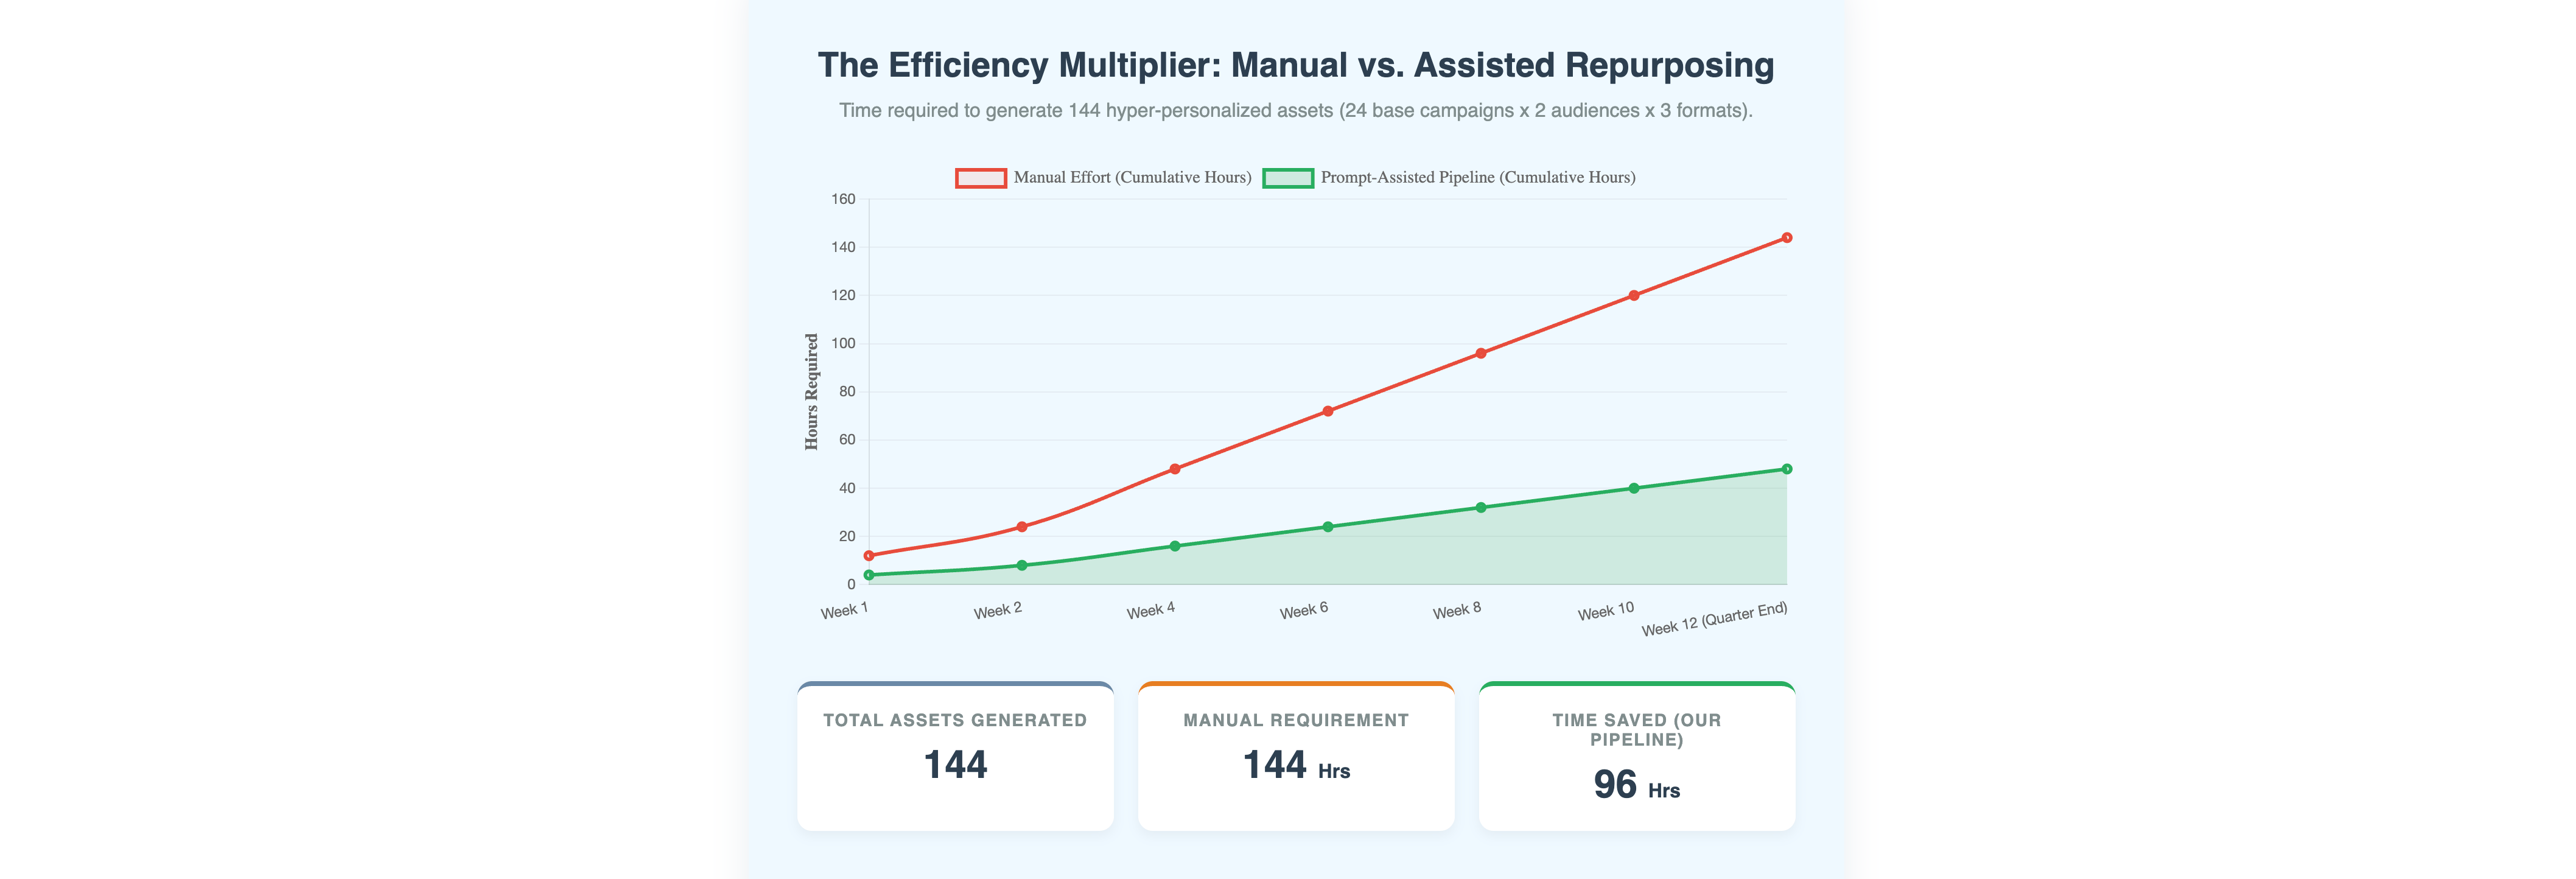Click the 140 y-axis tick label
The height and width of the screenshot is (879, 2576).
[843, 247]
